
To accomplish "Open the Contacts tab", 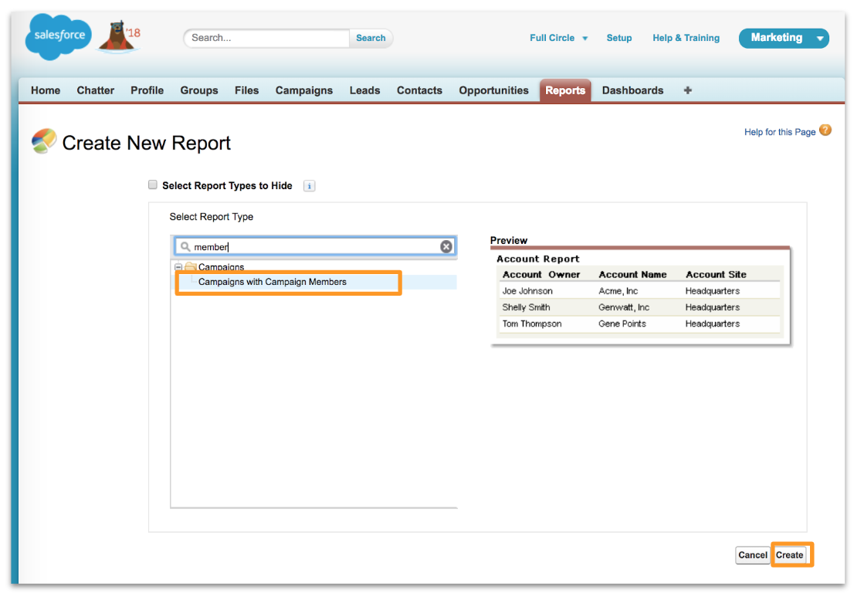I will click(419, 90).
